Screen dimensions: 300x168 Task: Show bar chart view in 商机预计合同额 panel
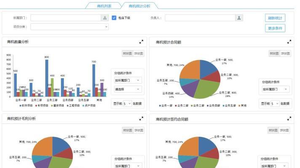274,53
